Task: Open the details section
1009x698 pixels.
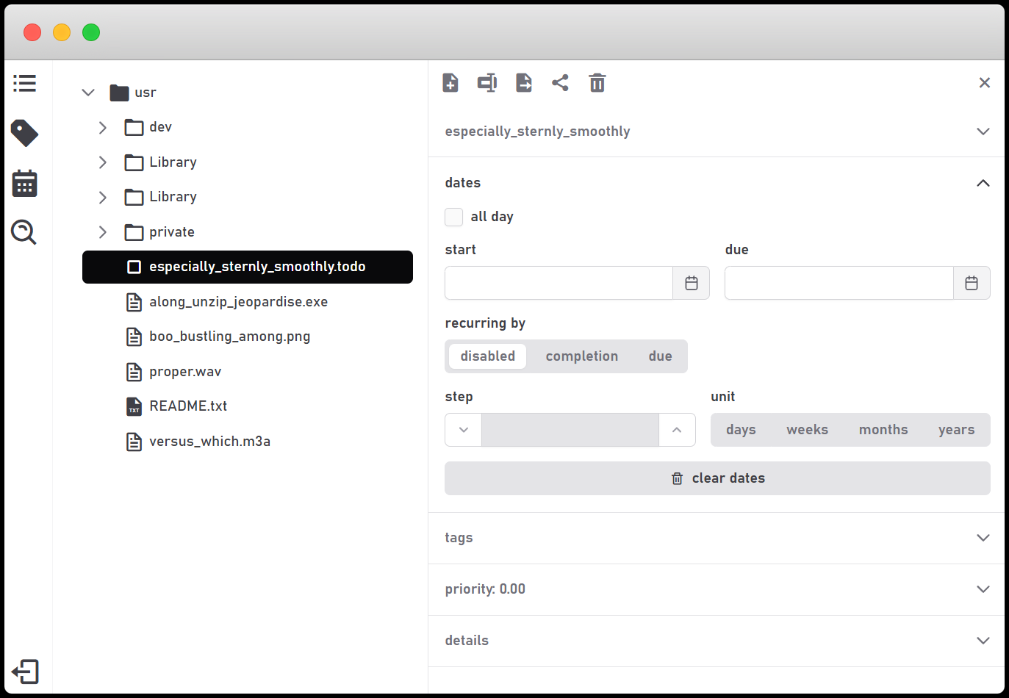Action: (x=983, y=640)
